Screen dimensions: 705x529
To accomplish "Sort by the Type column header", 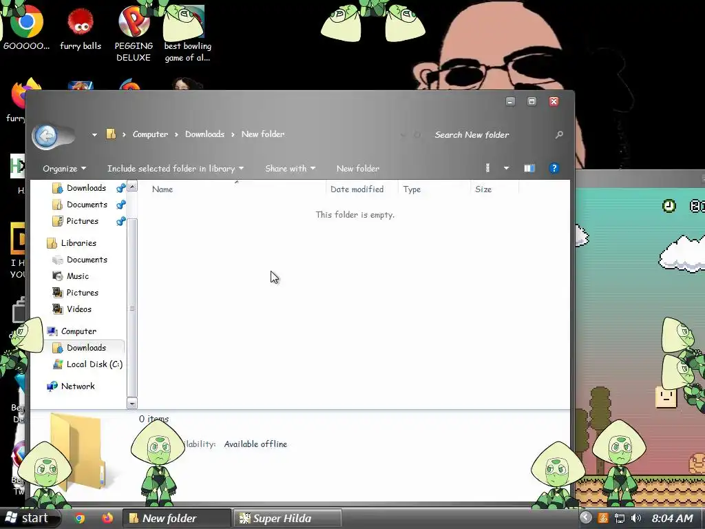I will coord(412,189).
